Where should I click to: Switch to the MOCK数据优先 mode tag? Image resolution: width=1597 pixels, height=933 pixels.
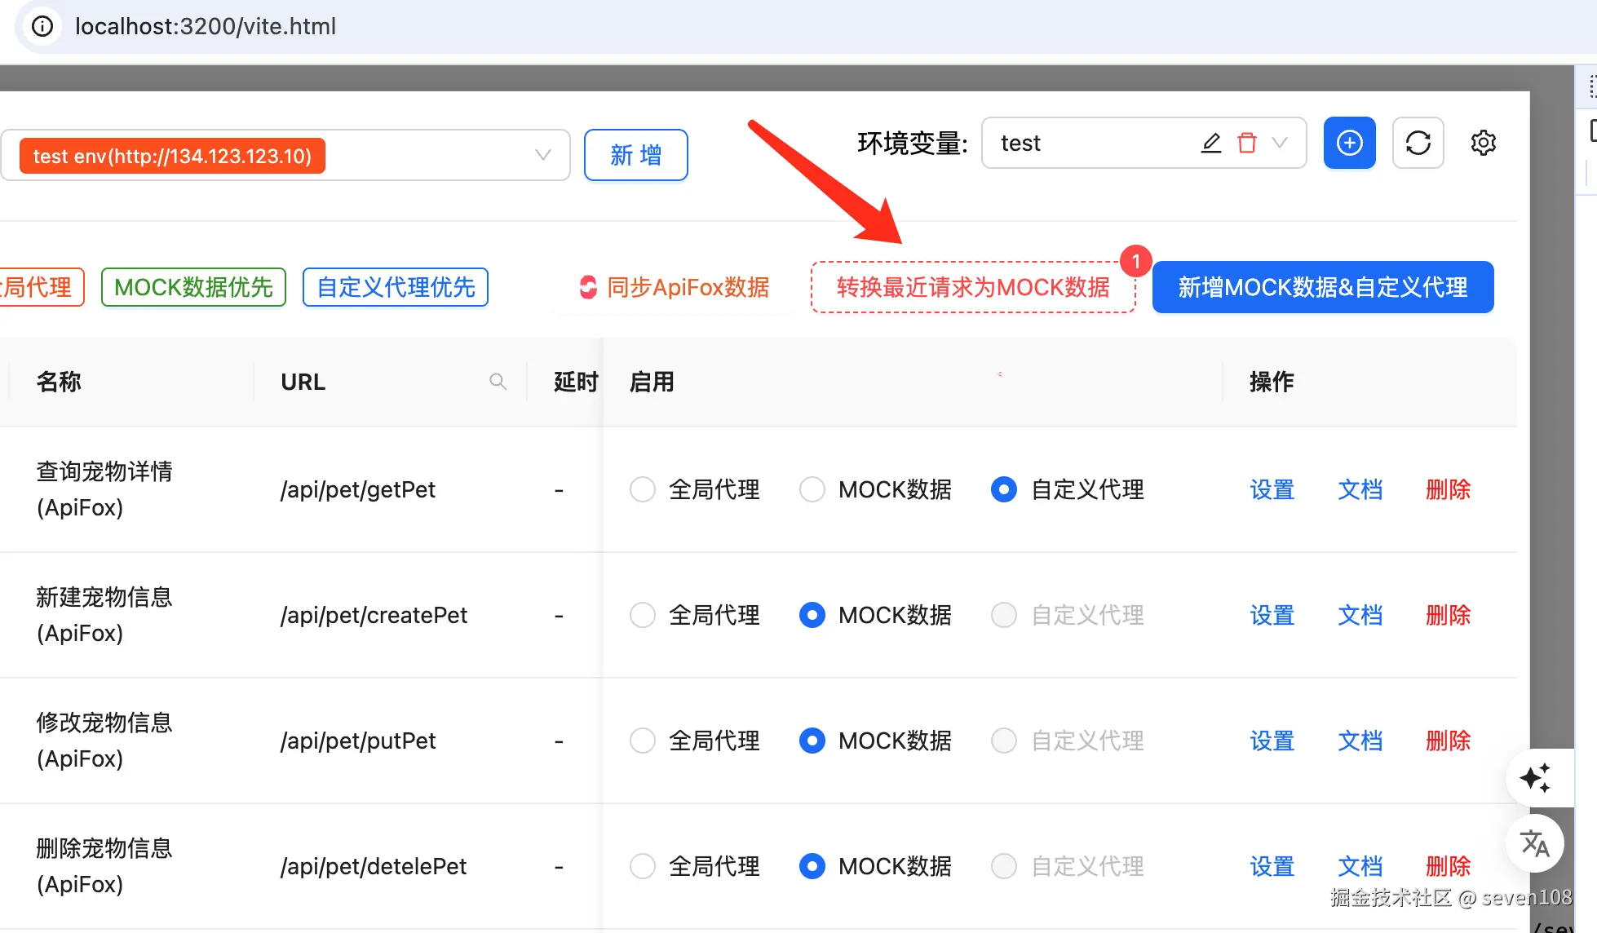pyautogui.click(x=193, y=287)
